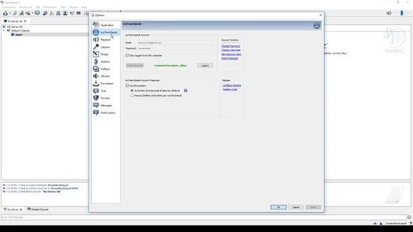Open the Whisper options page

(106, 76)
